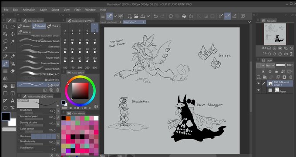The image size is (296, 157).
Task: Open the File menu
Action: pos(6,10)
